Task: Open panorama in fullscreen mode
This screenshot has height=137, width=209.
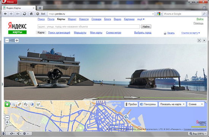Action: click(x=199, y=41)
